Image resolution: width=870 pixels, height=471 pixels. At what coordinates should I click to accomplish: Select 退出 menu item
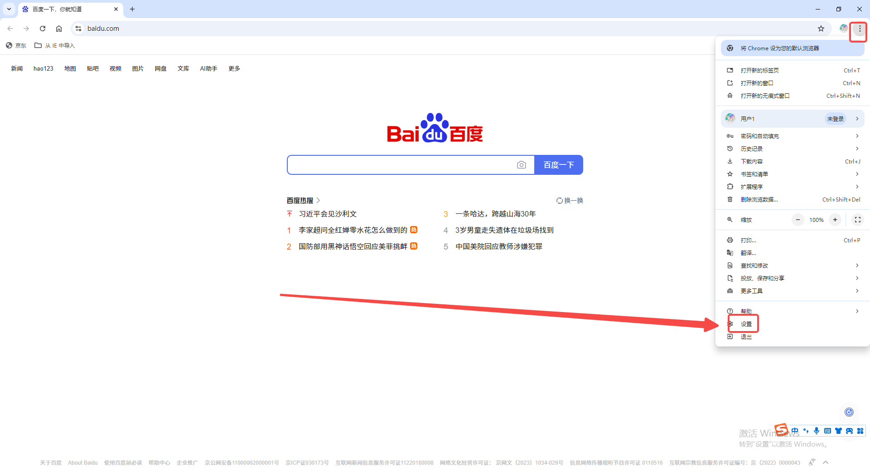click(x=793, y=336)
